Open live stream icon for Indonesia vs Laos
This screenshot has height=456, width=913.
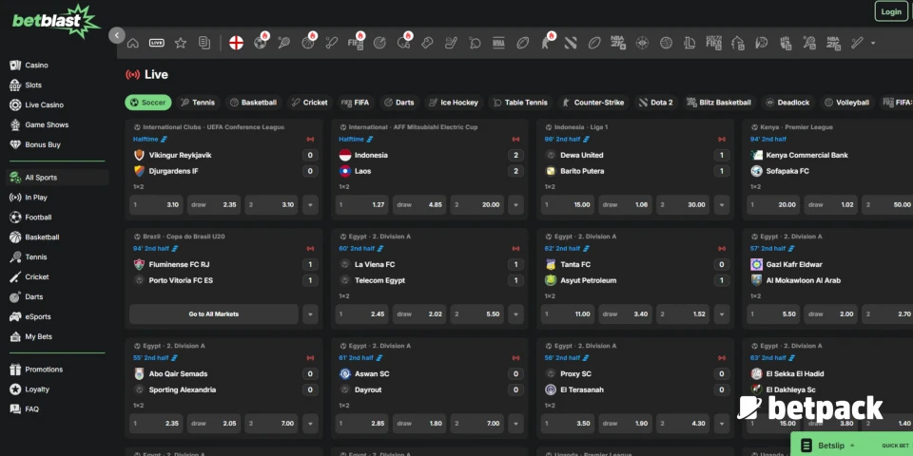coord(515,139)
